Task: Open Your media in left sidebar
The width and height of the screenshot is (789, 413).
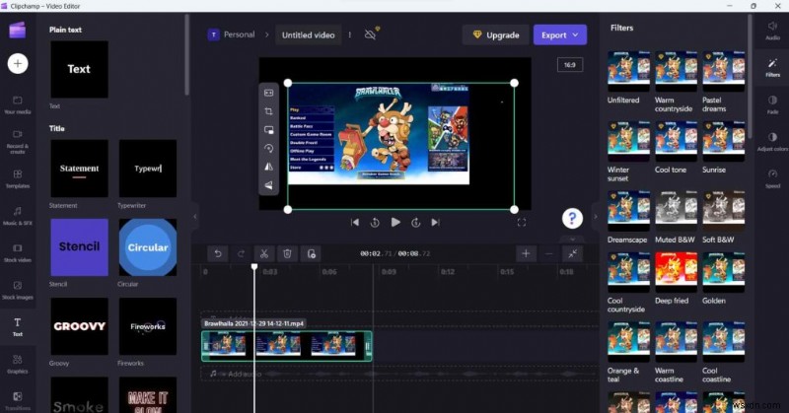Action: [x=18, y=104]
